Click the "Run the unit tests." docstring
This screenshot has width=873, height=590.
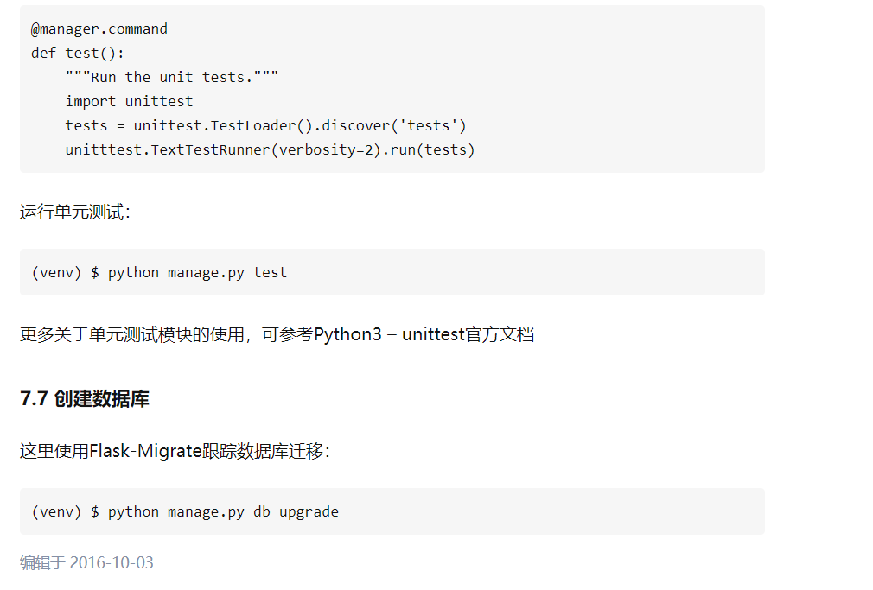[172, 77]
